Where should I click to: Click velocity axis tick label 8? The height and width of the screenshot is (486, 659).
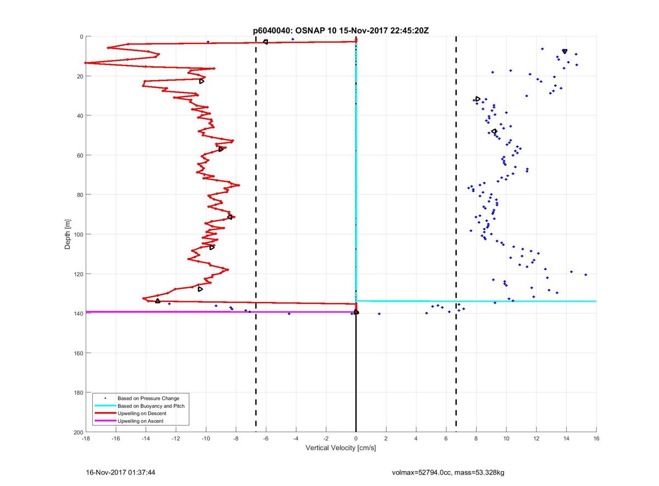point(476,439)
